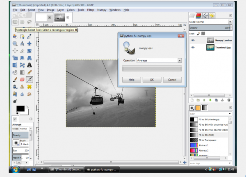This screenshot has width=246, height=177.
Task: Toggle lock alpha channel checker icon
Action: click(x=203, y=34)
